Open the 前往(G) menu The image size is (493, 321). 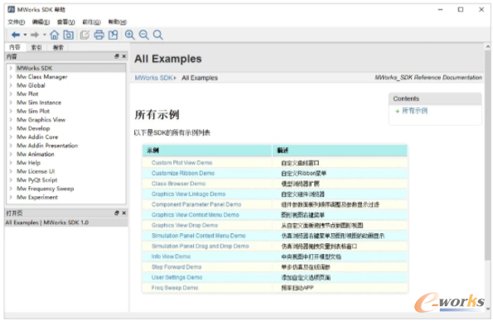pos(91,22)
